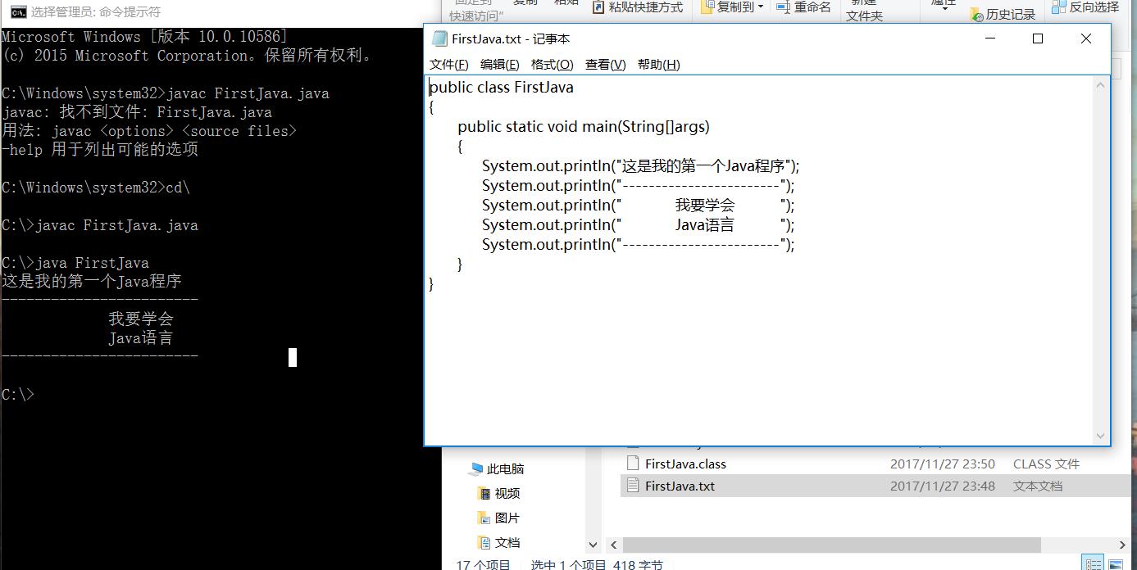Open the 帮助(H) menu in Notepad
Image resolution: width=1137 pixels, height=570 pixels.
click(x=658, y=65)
